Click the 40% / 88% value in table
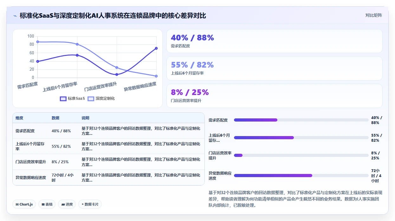395x221 pixels. click(x=61, y=131)
